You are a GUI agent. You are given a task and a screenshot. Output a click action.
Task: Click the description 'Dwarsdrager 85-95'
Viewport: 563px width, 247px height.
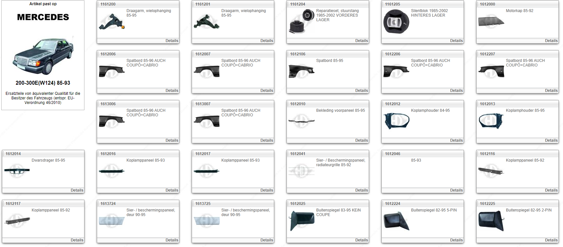click(x=48, y=160)
